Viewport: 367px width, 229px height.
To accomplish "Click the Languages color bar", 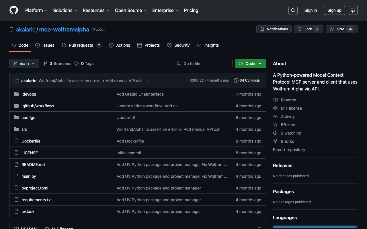I will pos(315,226).
